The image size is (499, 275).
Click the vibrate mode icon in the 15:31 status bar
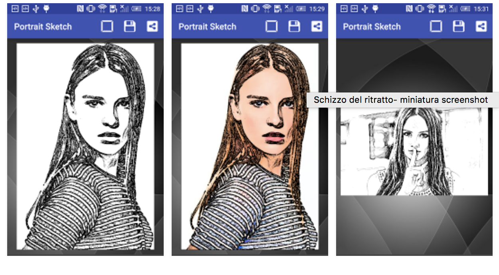click(x=420, y=9)
